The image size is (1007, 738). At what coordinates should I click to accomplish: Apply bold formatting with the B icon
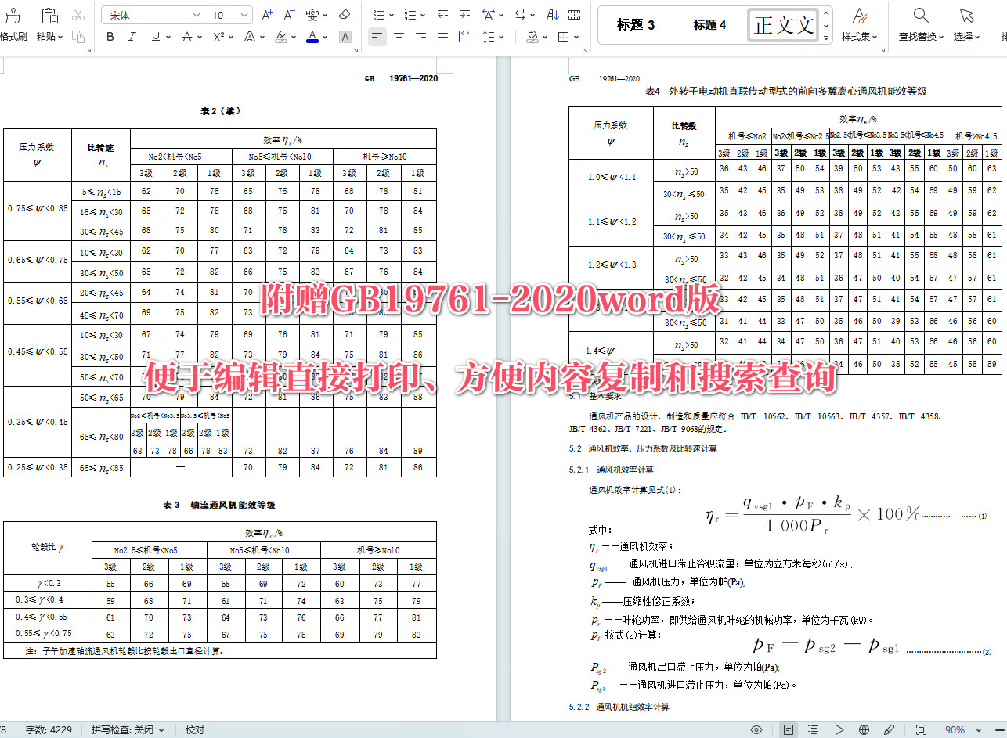[x=110, y=36]
